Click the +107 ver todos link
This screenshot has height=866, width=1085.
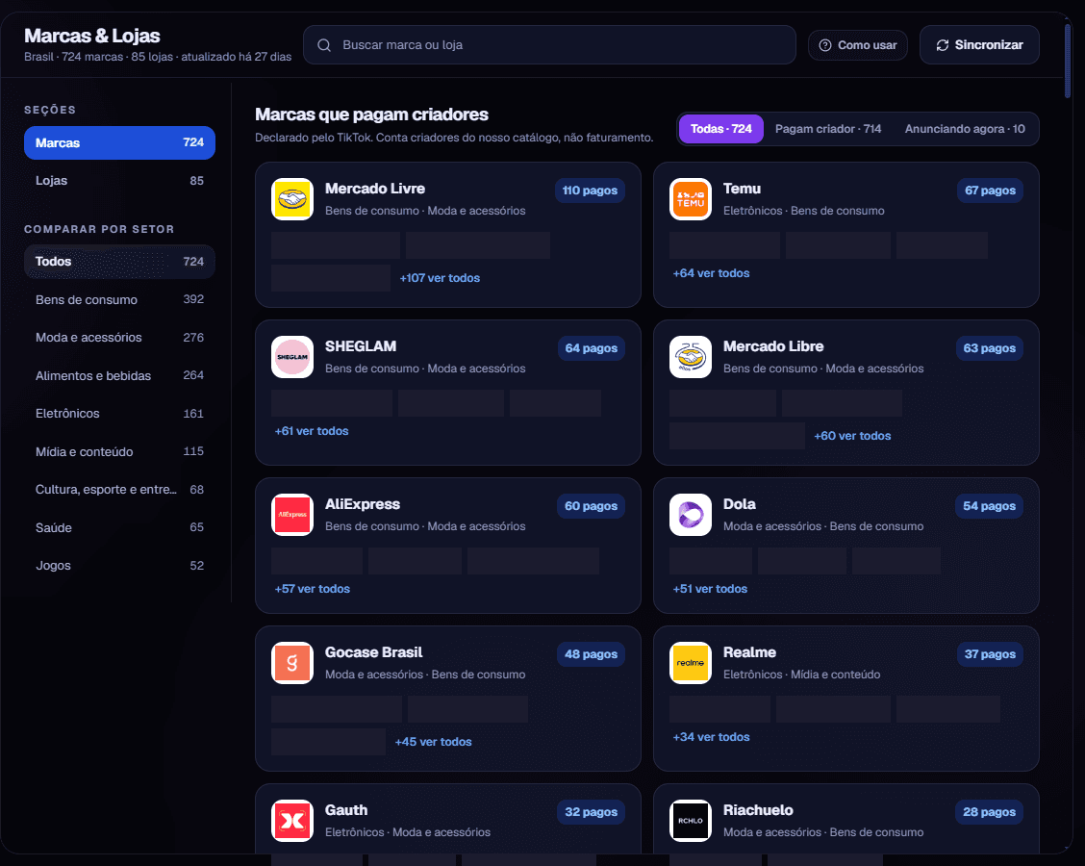440,278
